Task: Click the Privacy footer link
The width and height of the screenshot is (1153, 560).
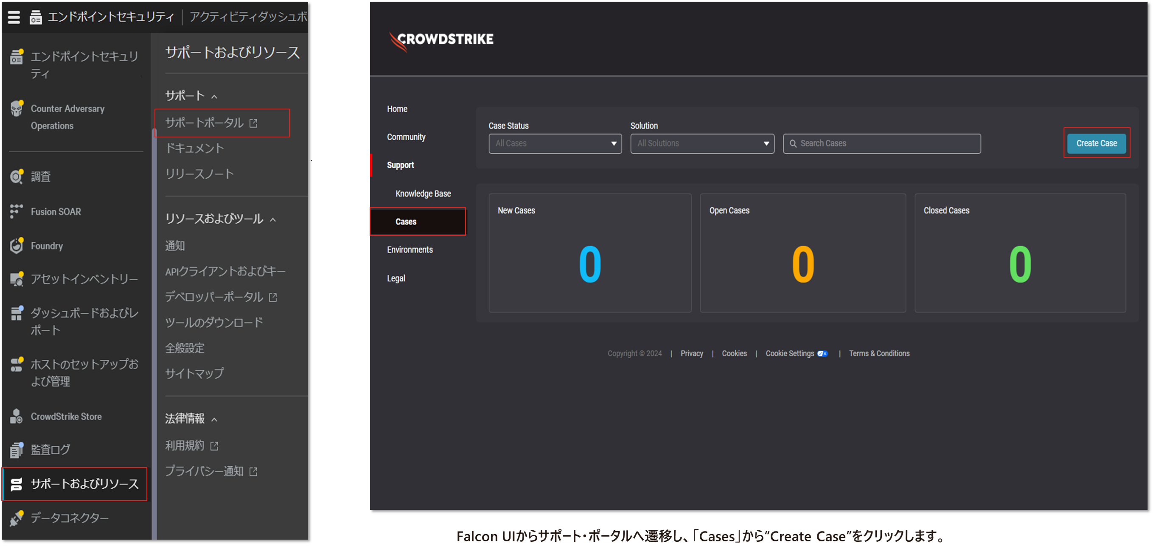Action: click(x=692, y=354)
